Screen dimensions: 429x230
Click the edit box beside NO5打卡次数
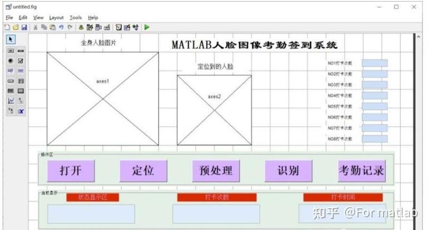374,106
